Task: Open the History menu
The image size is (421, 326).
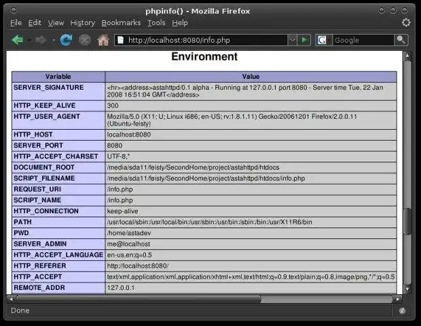Action: click(83, 23)
